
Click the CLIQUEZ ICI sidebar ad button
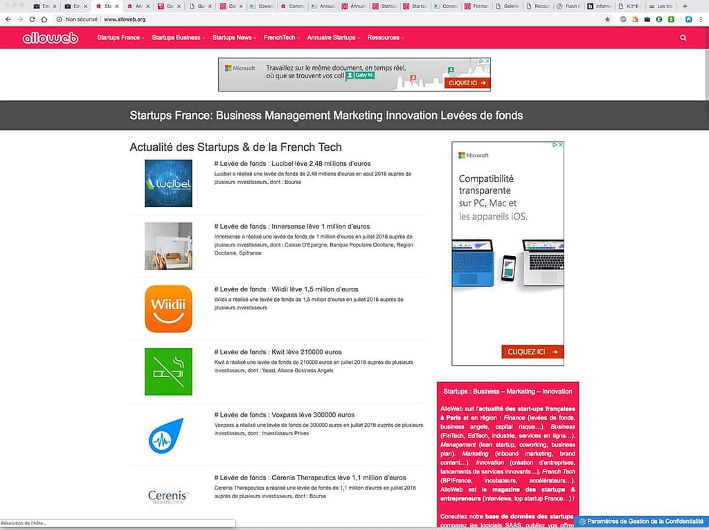pyautogui.click(x=532, y=352)
